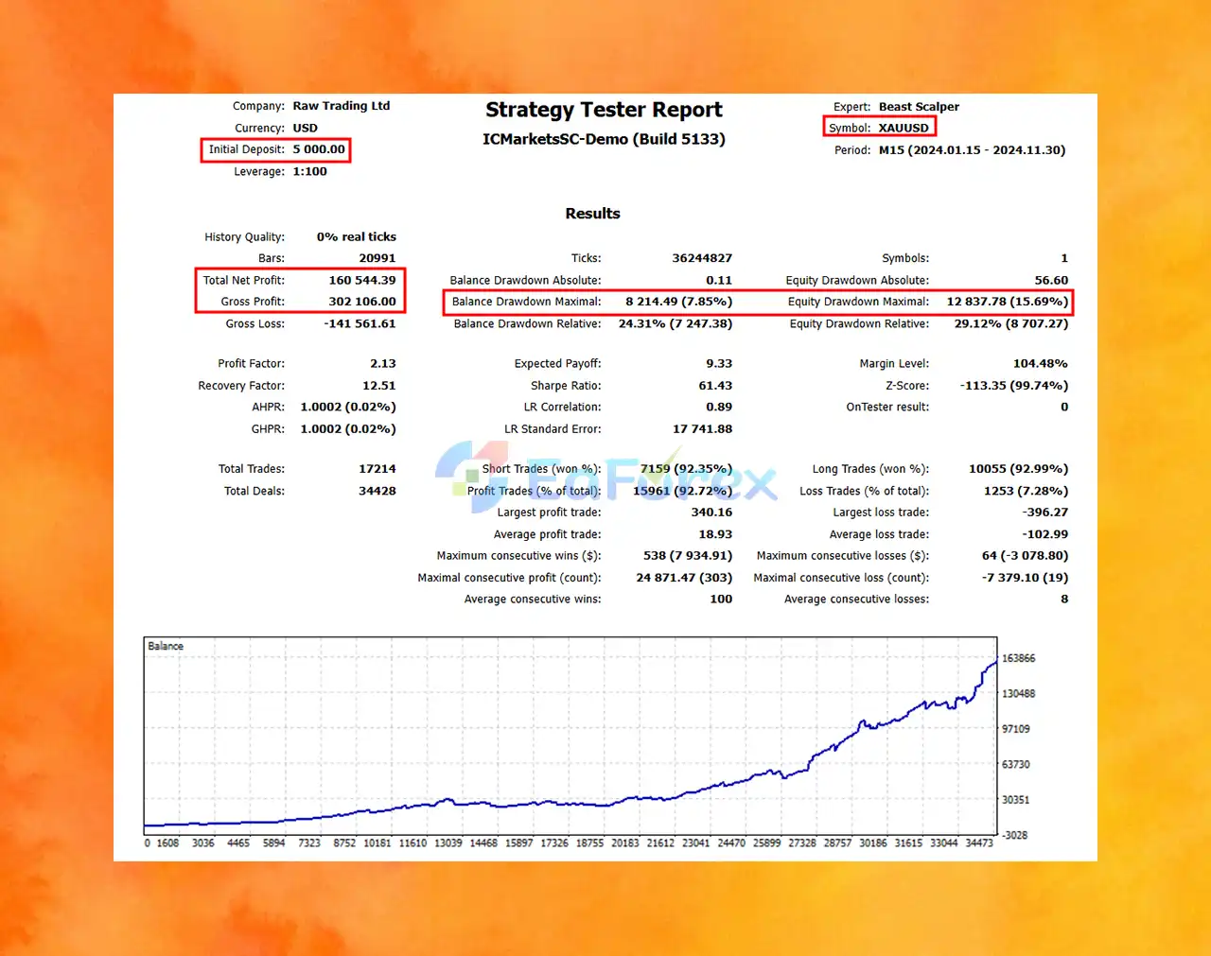The height and width of the screenshot is (956, 1211).
Task: Click the Symbols label in Results
Action: [x=905, y=258]
